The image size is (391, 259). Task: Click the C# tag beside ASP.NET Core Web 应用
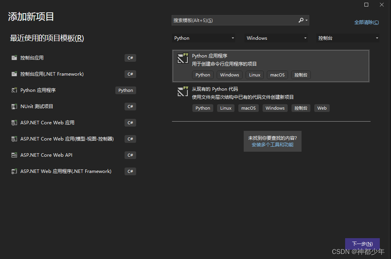(130, 123)
